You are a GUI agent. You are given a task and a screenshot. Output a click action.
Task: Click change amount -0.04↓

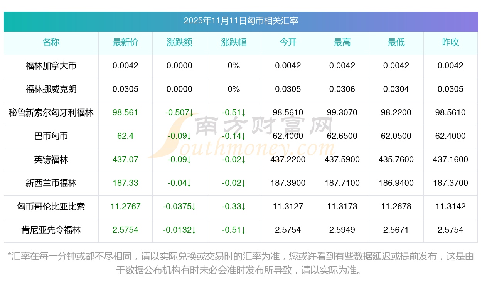pos(179,183)
